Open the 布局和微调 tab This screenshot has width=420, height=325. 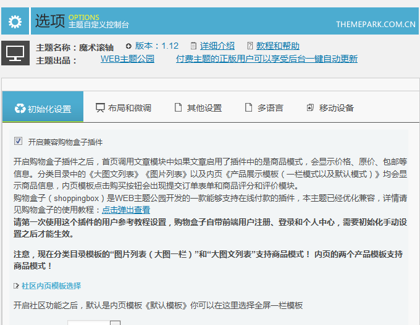click(129, 108)
